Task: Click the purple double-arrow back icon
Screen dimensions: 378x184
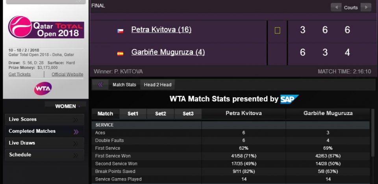Action: (100, 84)
